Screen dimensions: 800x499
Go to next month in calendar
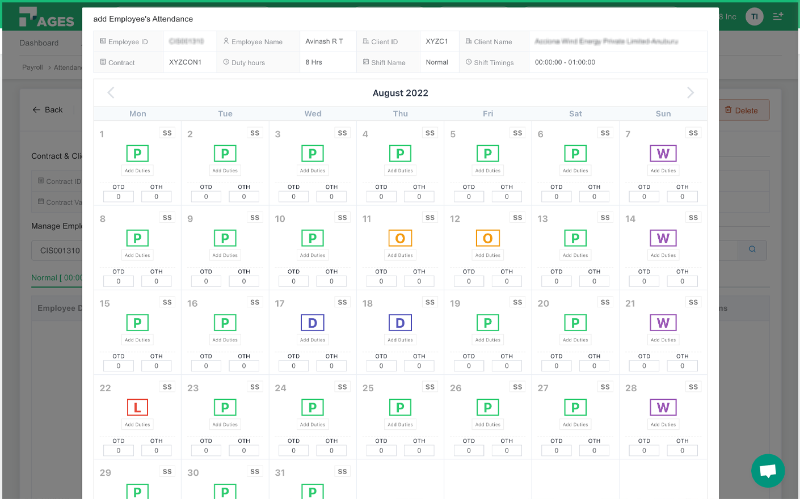(x=690, y=93)
